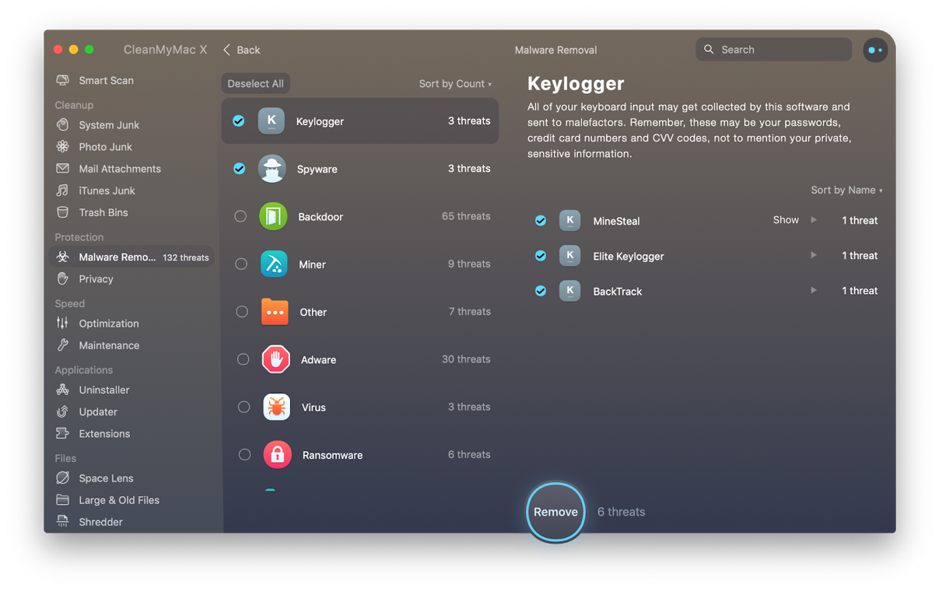Select the Virus category checkbox
Image resolution: width=946 pixels, height=591 pixels.
[244, 407]
